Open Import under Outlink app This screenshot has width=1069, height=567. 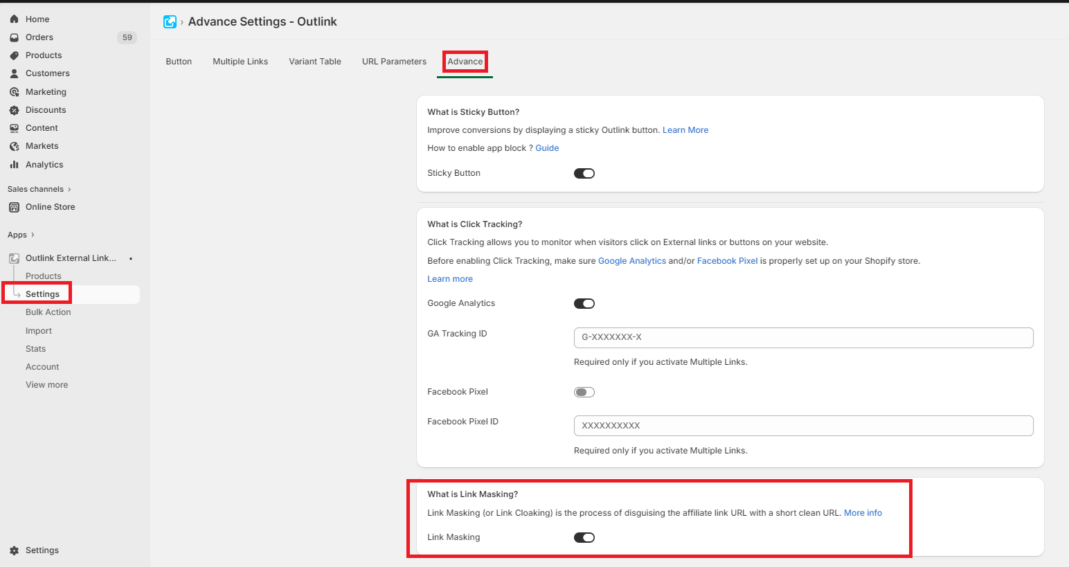[39, 331]
